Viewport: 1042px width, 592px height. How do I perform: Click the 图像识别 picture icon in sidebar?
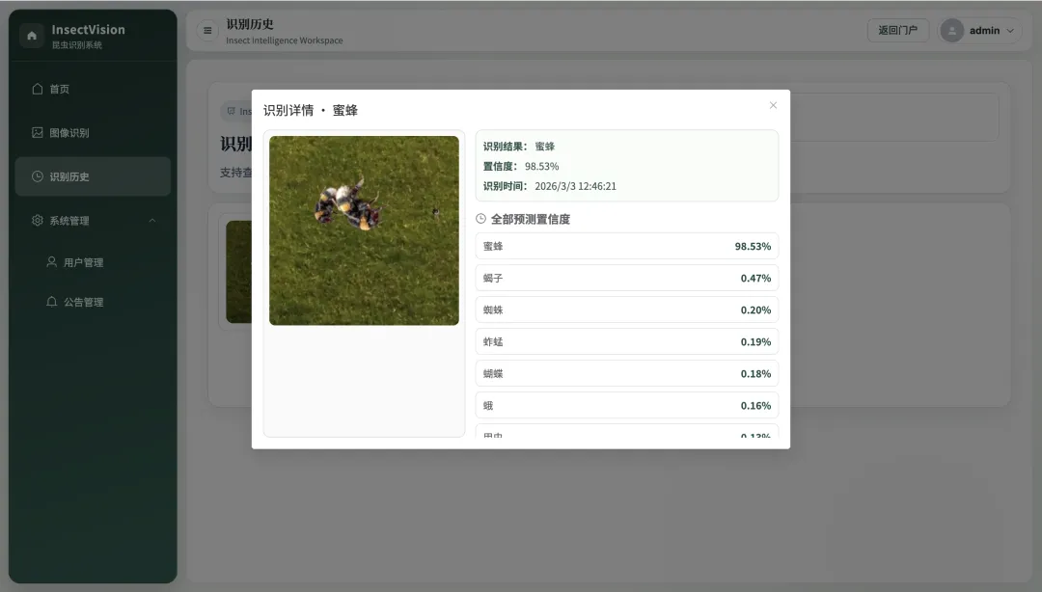[38, 133]
